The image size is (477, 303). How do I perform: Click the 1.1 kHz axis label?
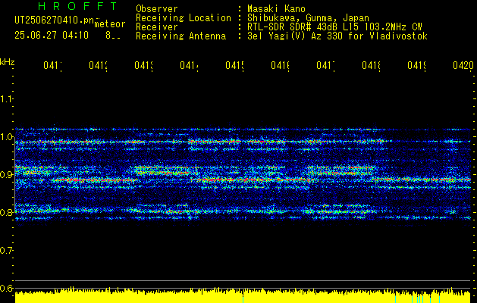click(6, 99)
